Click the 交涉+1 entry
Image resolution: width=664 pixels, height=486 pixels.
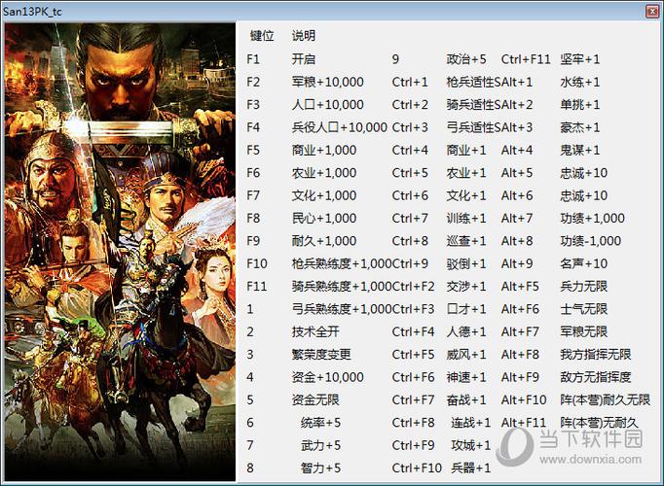pyautogui.click(x=466, y=287)
